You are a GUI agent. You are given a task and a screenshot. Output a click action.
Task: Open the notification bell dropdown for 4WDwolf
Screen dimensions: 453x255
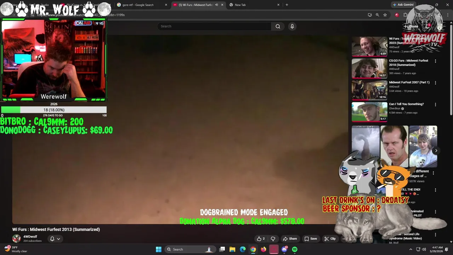[x=55, y=239]
